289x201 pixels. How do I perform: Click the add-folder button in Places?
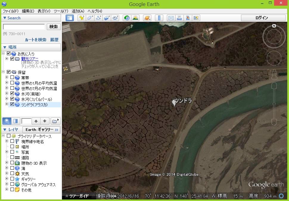pyautogui.click(x=55, y=121)
